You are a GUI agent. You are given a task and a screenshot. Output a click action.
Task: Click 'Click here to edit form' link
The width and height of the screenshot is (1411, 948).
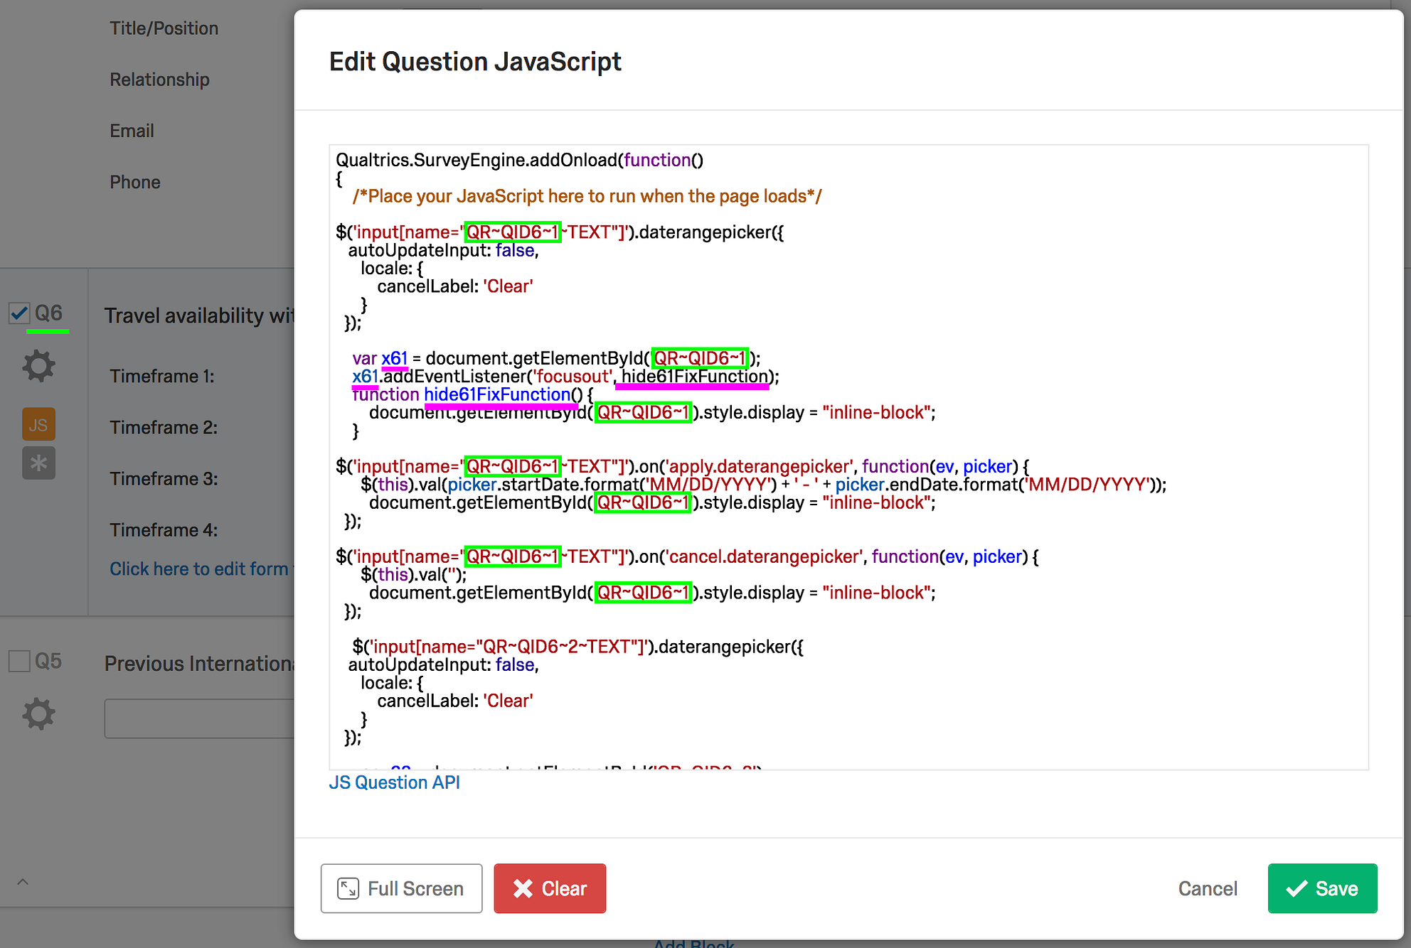tap(200, 569)
